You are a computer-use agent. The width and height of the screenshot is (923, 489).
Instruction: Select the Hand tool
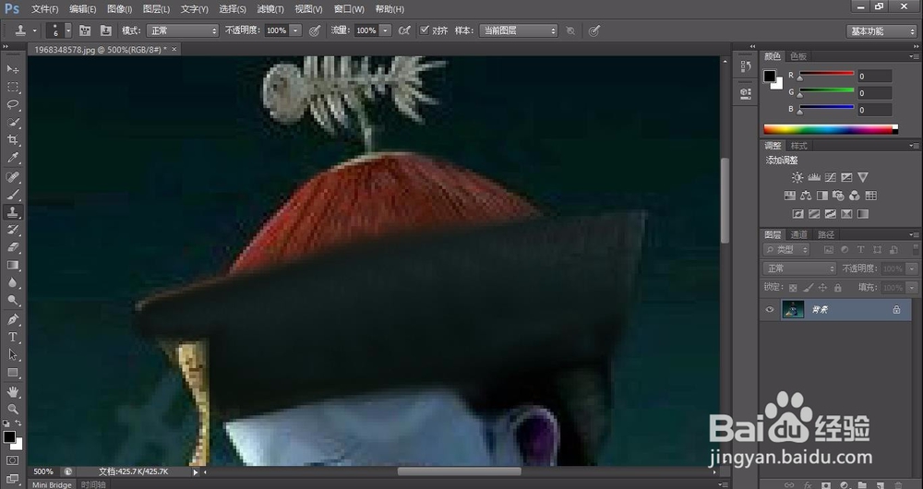(12, 392)
